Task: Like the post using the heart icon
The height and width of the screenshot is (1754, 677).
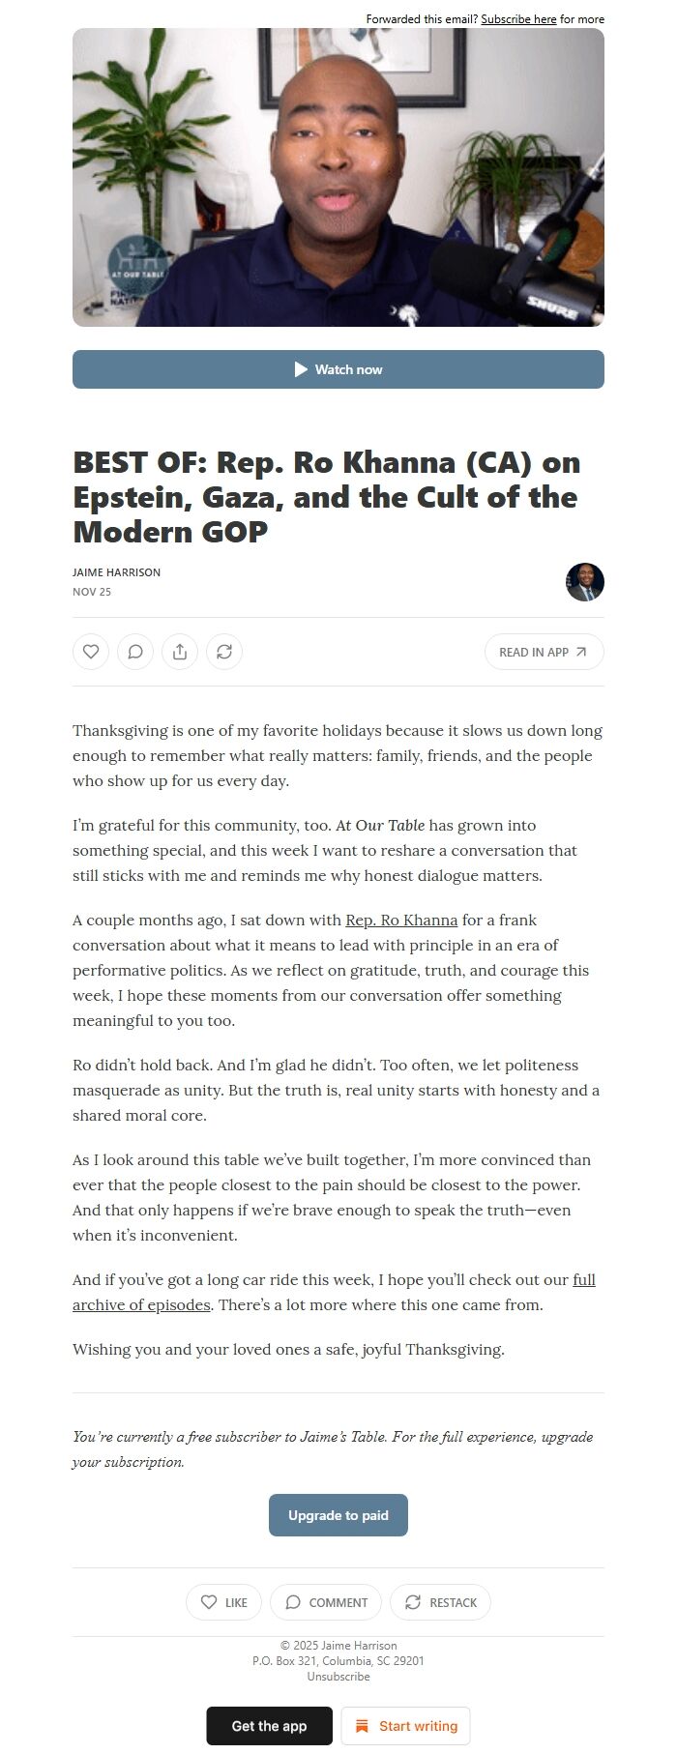Action: (x=90, y=652)
